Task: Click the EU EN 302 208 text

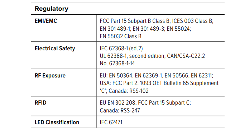Action: [118, 103]
